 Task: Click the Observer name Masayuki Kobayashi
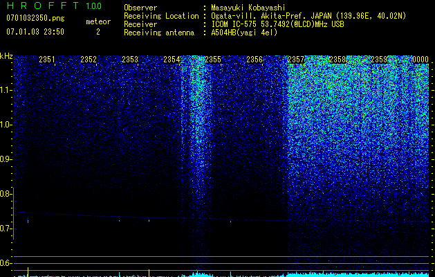(x=248, y=8)
